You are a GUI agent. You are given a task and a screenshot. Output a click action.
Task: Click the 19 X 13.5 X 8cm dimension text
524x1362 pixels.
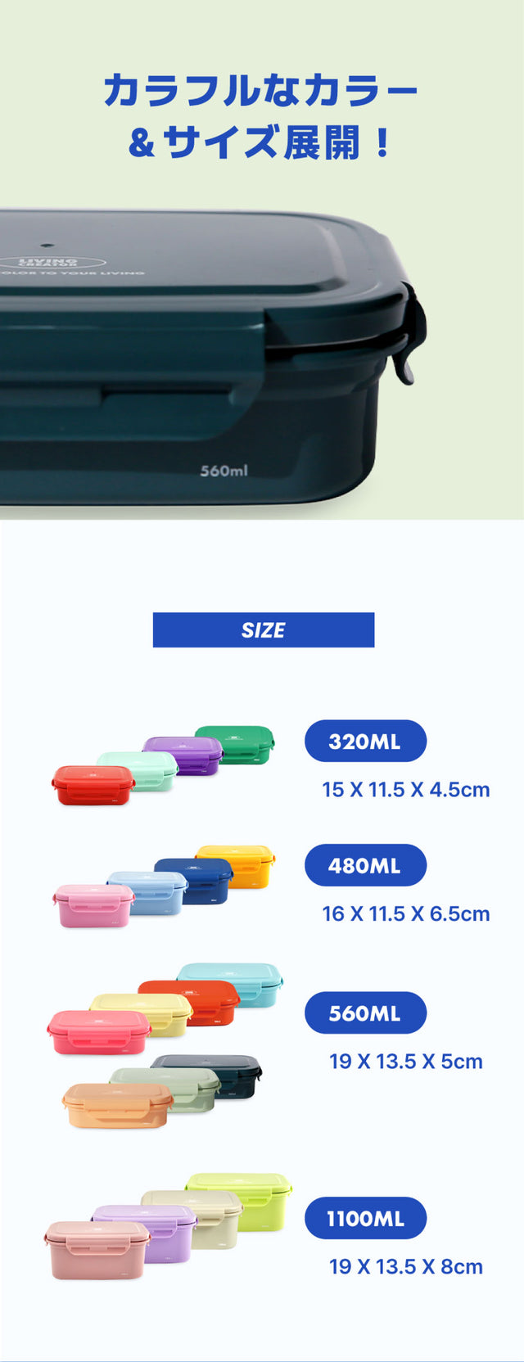405,1266
